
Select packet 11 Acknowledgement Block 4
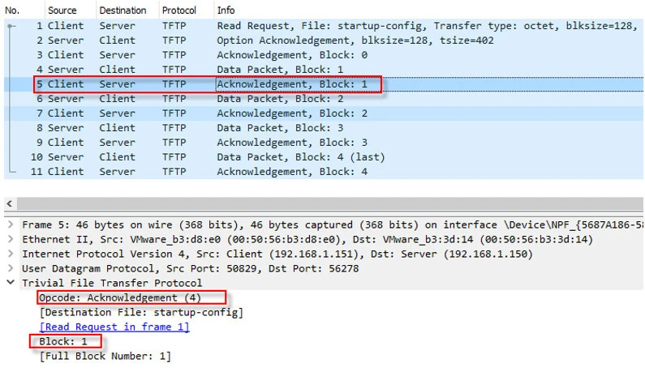pyautogui.click(x=325, y=172)
